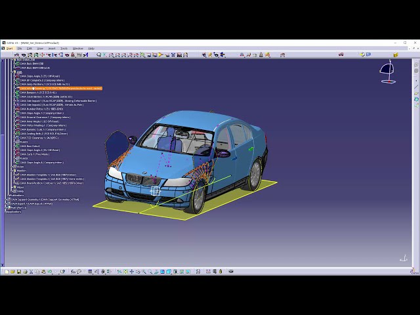
Task: Select CAVA Manikin Template.1 tree item
Action: tap(48, 175)
